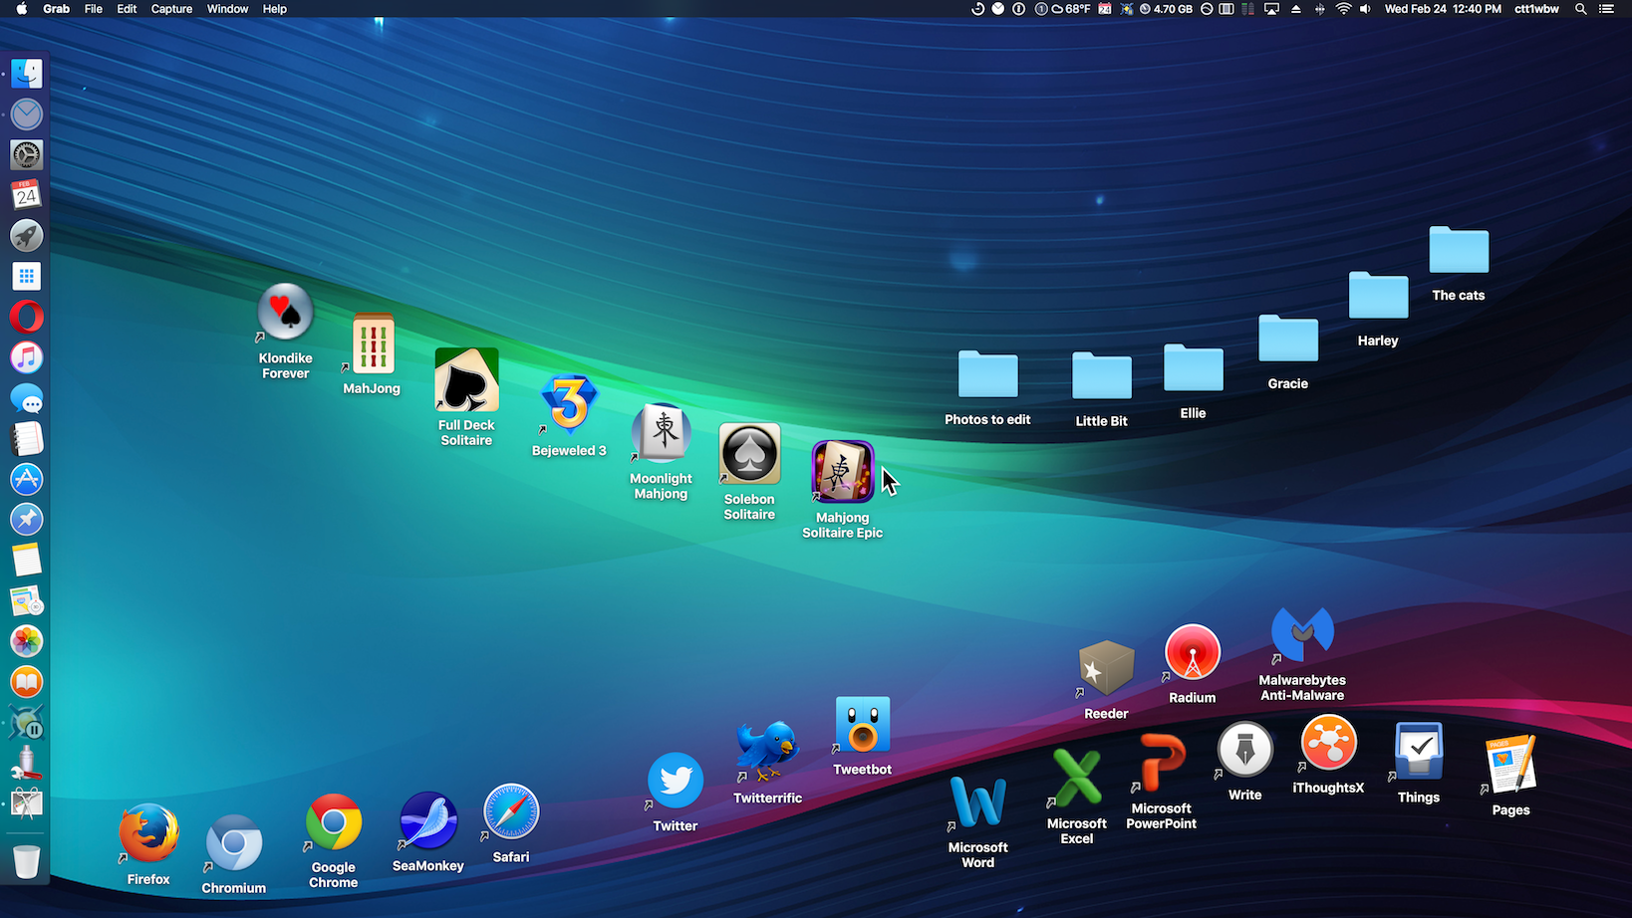Launch the Microsoft Excel icon

pyautogui.click(x=1077, y=779)
